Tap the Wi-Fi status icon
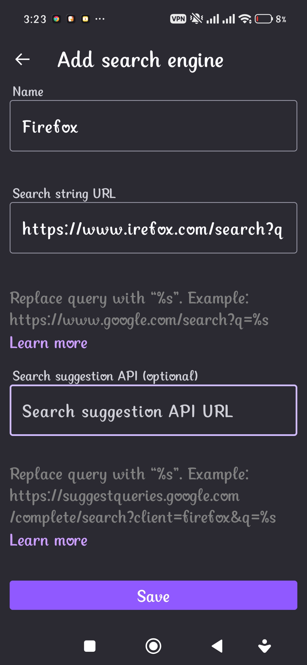The height and width of the screenshot is (665, 307). [x=245, y=19]
